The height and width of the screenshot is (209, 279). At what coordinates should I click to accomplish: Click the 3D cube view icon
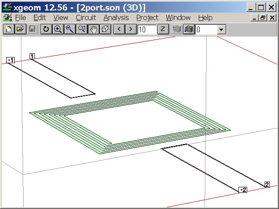(105, 29)
